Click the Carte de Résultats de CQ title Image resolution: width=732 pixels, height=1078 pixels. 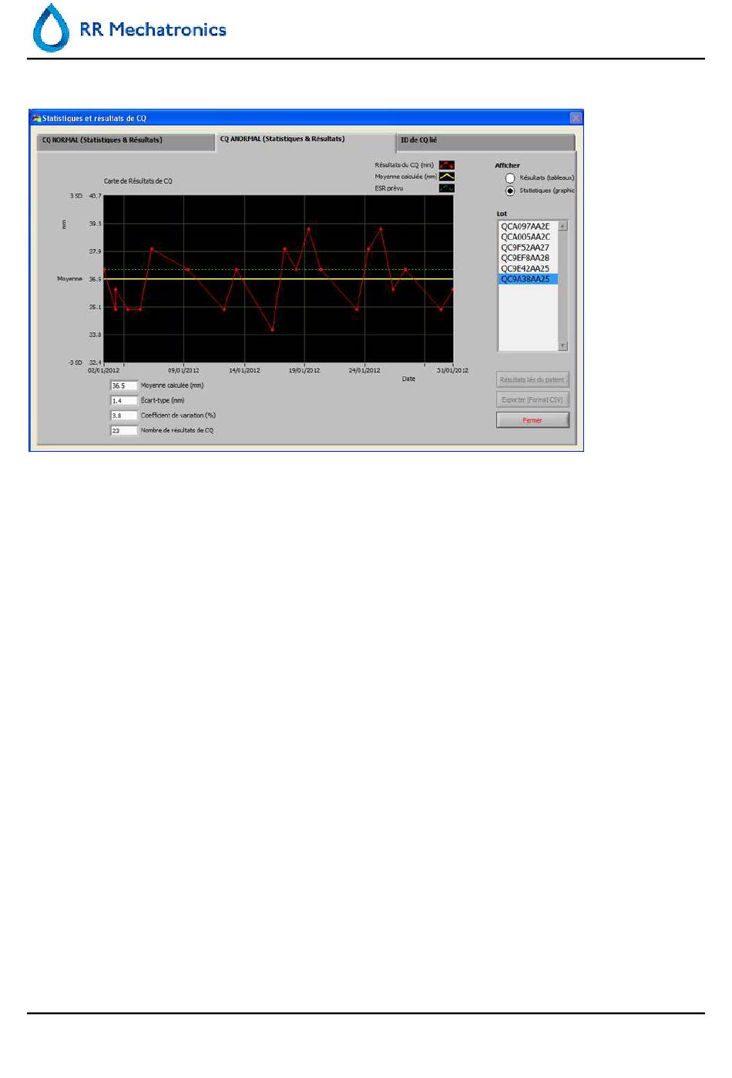pyautogui.click(x=138, y=181)
